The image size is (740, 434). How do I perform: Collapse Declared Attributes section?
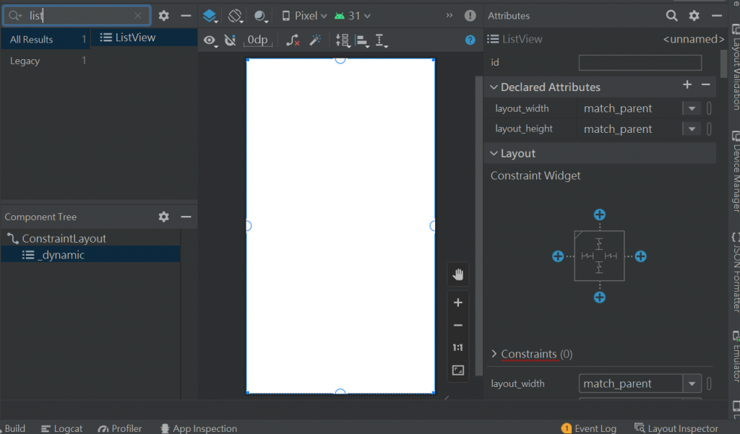point(494,87)
